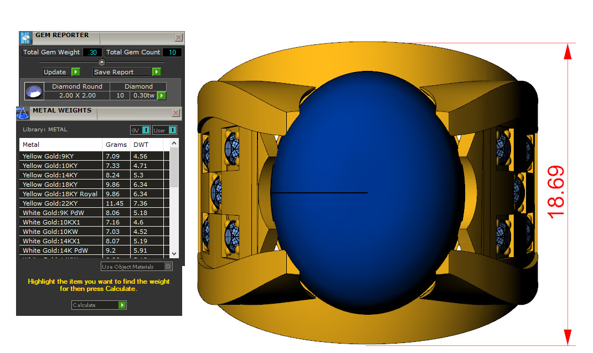Toggle the GV library switch
This screenshot has width=593, height=353.
pos(146,130)
